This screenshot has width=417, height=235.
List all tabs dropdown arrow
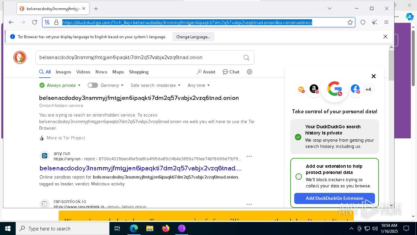click(330, 8)
